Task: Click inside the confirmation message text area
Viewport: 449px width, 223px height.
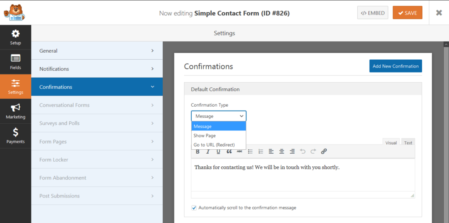Action: [x=303, y=175]
